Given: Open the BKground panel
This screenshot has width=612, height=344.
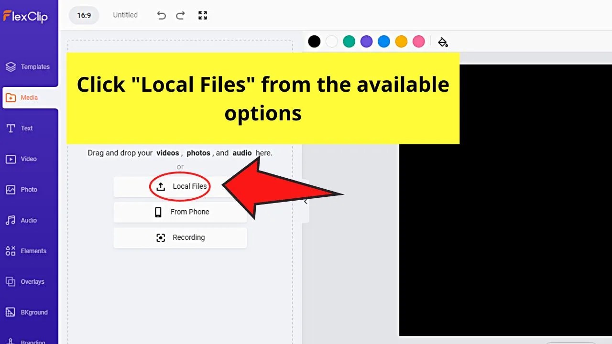Looking at the screenshot, I should pyautogui.click(x=29, y=312).
